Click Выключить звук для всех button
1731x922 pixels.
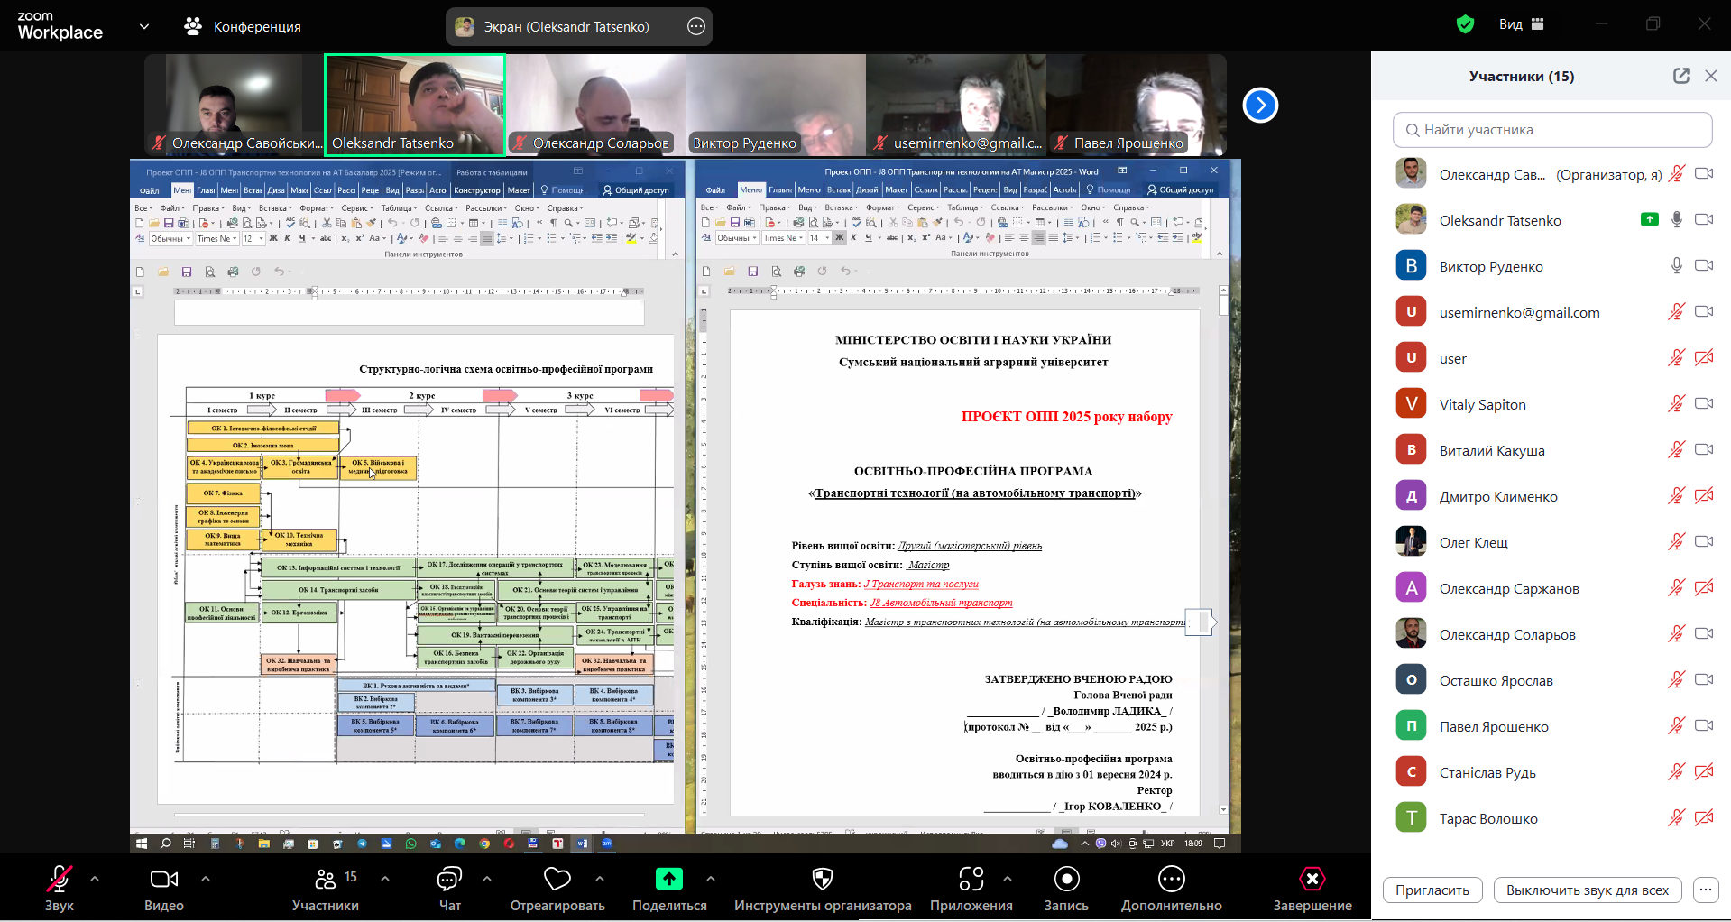pos(1587,890)
